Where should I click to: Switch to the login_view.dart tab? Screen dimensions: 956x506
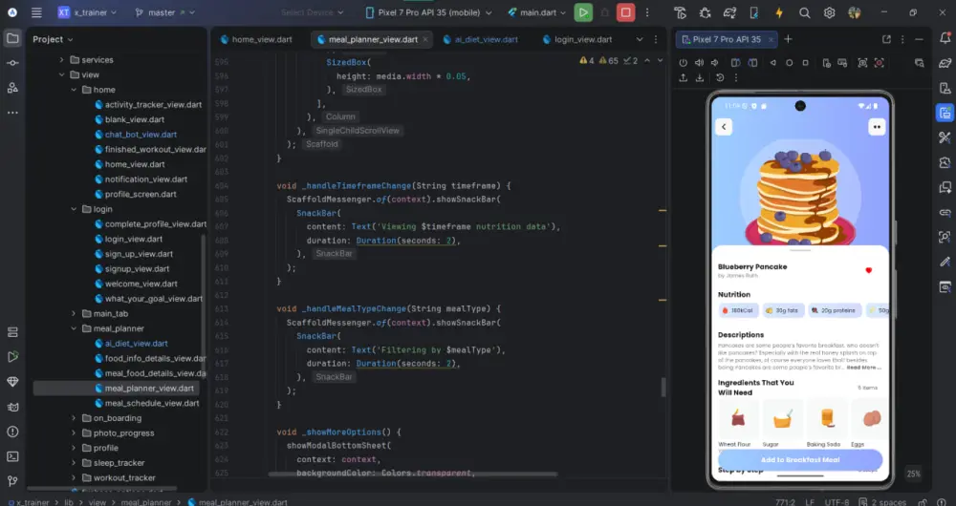577,39
